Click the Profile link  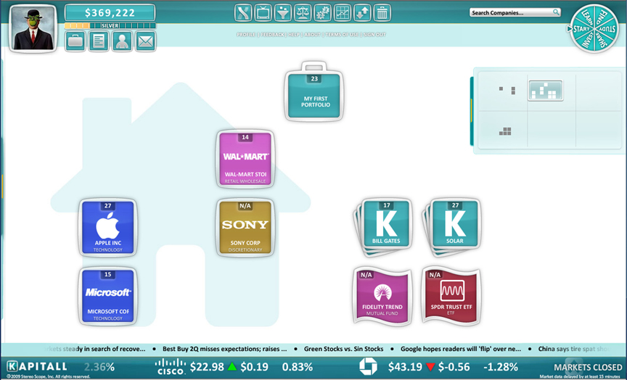[246, 35]
